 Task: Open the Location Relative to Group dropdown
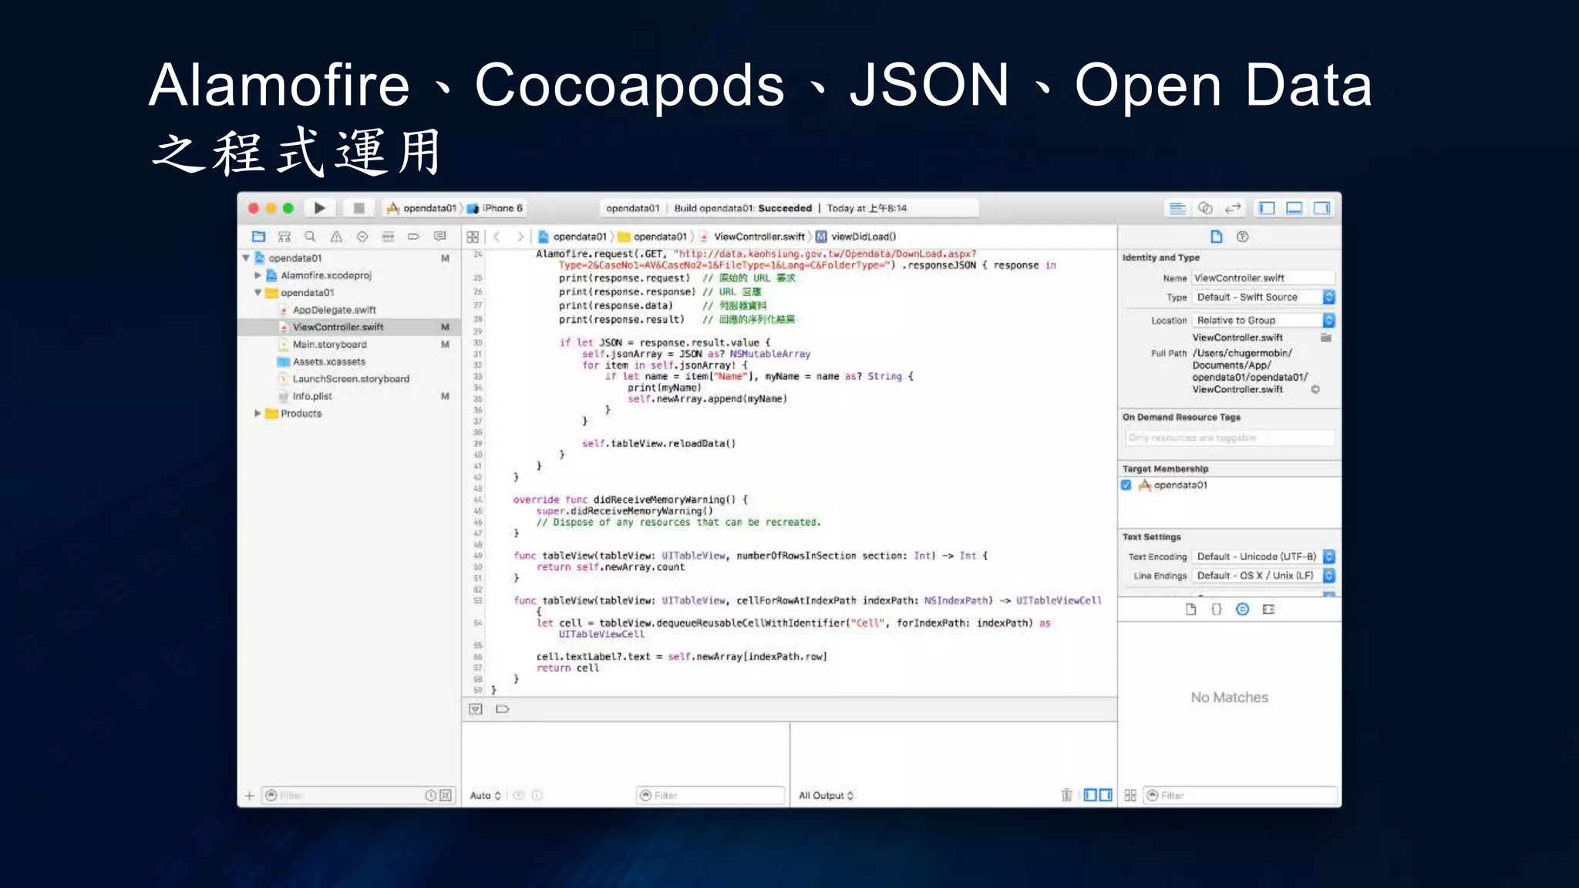[1263, 320]
